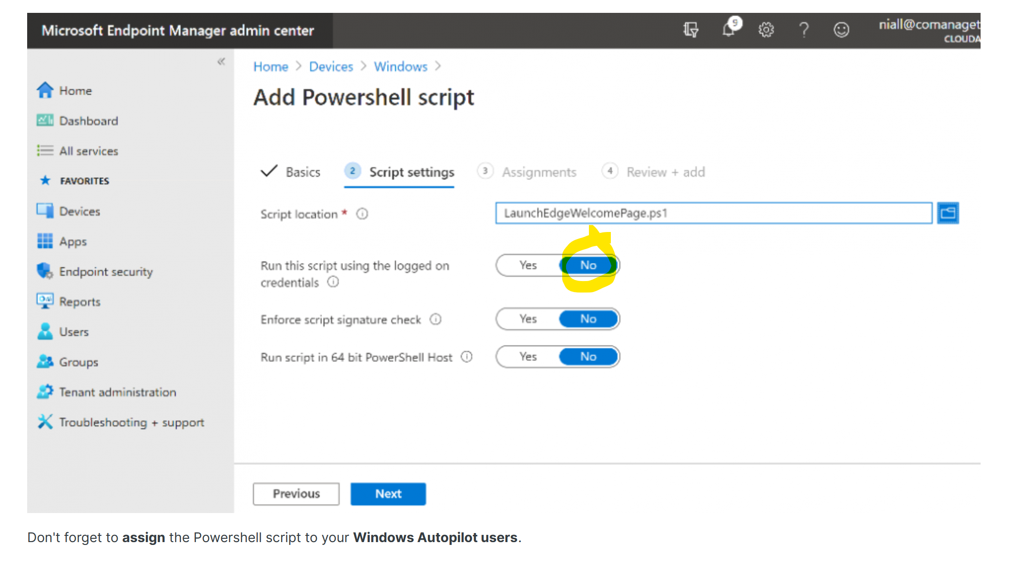Click info icon beside Enforce script signature check
Image resolution: width=1033 pixels, height=564 pixels.
click(x=435, y=319)
